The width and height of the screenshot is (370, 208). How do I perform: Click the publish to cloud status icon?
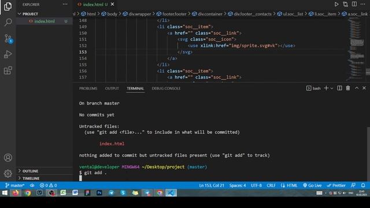click(x=32, y=185)
